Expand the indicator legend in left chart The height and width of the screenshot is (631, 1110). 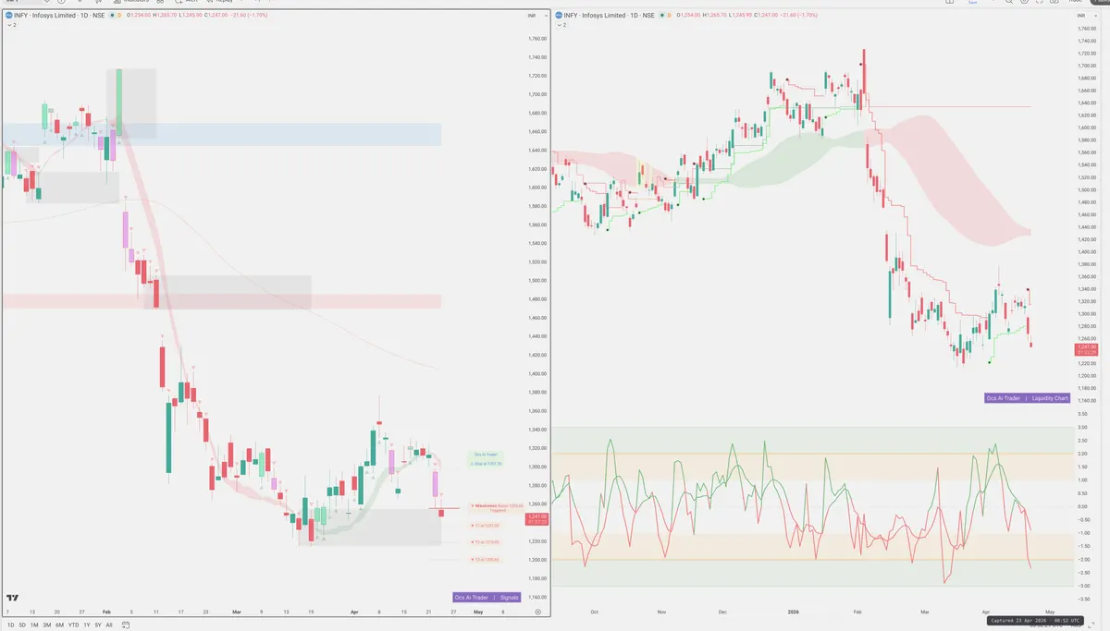pos(12,25)
